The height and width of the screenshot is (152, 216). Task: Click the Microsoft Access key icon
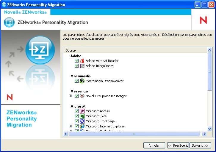pos(82,111)
